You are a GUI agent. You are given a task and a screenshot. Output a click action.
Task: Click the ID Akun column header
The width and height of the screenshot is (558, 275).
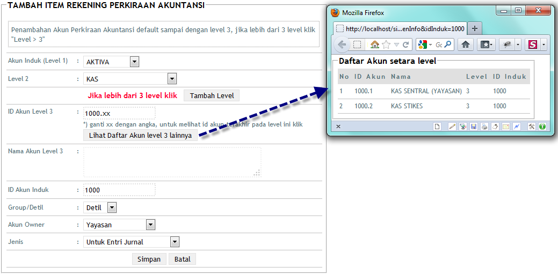[x=369, y=76]
